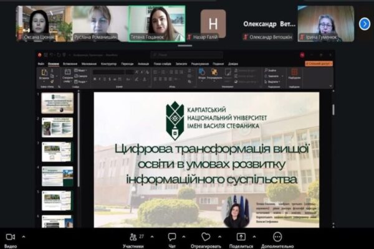Viewport: 374px width, 249px height.
Task: Open the More (Дополнительно) options icon
Action: point(277,237)
